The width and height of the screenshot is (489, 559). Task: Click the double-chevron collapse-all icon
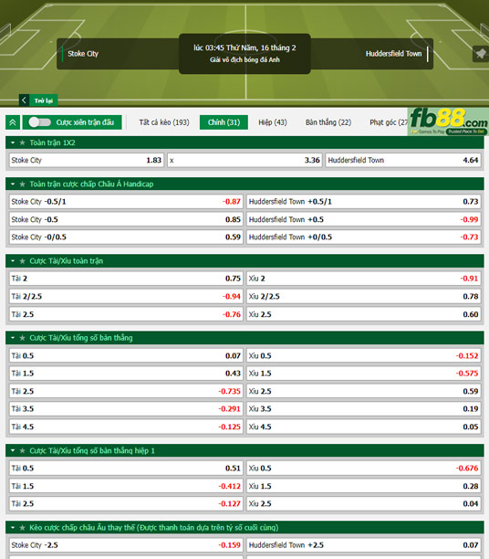tap(13, 122)
